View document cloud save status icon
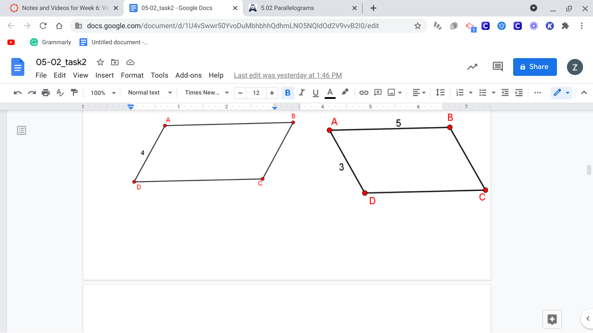Image resolution: width=593 pixels, height=333 pixels. pos(130,62)
